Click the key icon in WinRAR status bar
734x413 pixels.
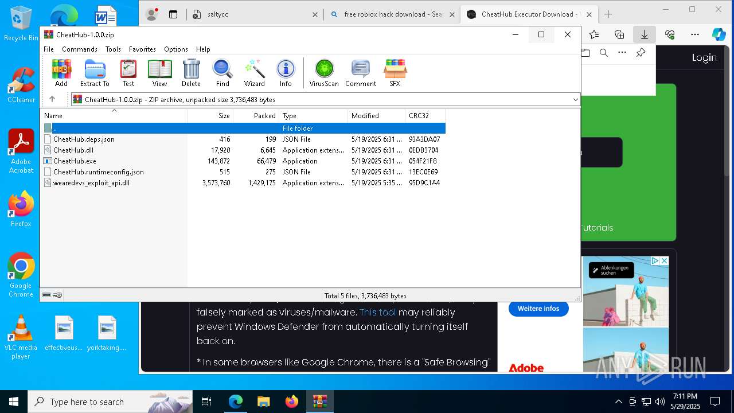tap(57, 295)
